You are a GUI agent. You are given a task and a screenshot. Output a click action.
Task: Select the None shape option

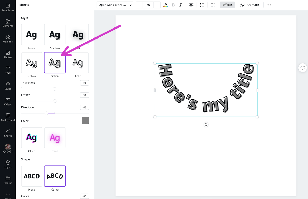(32, 176)
